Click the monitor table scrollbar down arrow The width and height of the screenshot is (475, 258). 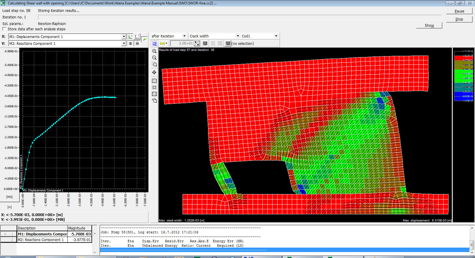pyautogui.click(x=95, y=253)
